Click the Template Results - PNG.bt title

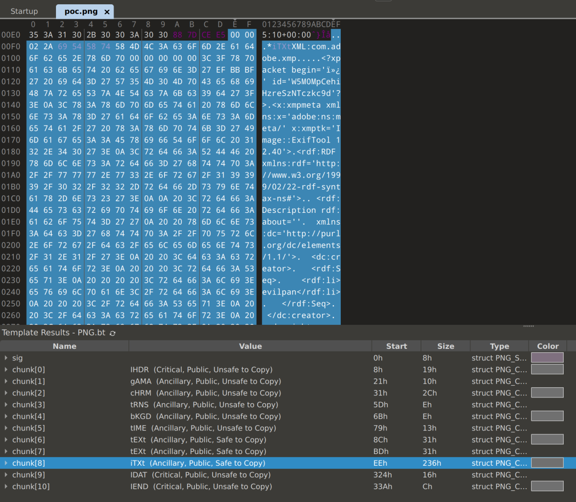coord(54,332)
